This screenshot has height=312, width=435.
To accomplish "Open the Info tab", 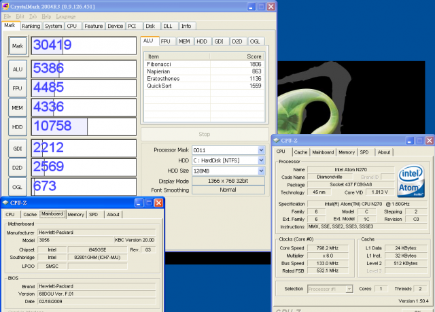I will click(186, 26).
